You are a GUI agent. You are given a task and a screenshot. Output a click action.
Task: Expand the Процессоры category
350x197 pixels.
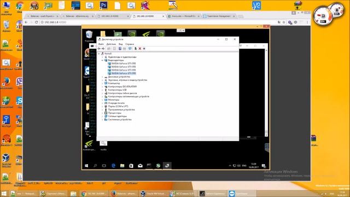[x=102, y=113]
